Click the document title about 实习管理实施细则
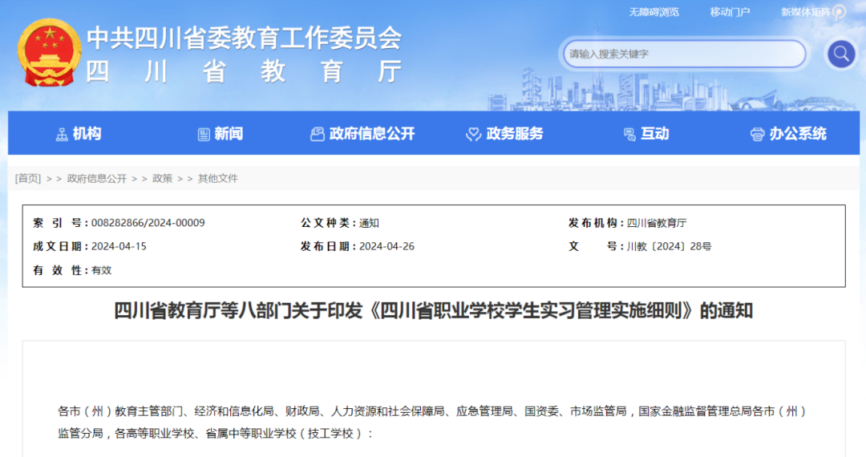 (x=433, y=310)
